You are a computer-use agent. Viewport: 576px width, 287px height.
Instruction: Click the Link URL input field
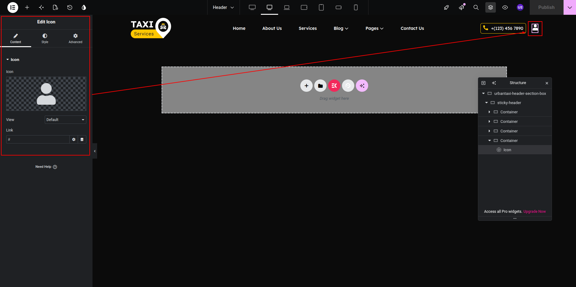(38, 139)
